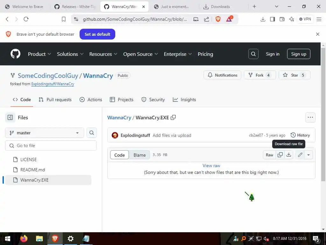Image resolution: width=326 pixels, height=245 pixels.
Task: Open the Projects tab
Action: [122, 100]
